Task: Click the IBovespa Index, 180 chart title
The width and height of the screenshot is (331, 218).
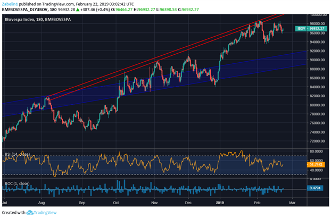Action: pos(38,19)
